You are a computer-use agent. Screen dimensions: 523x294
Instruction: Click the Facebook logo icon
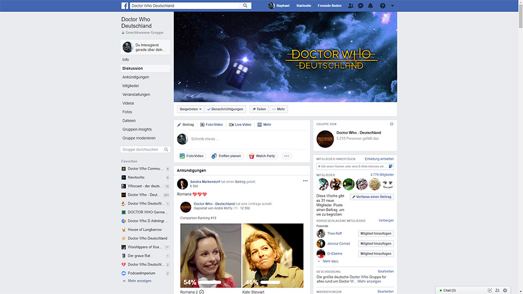124,5
